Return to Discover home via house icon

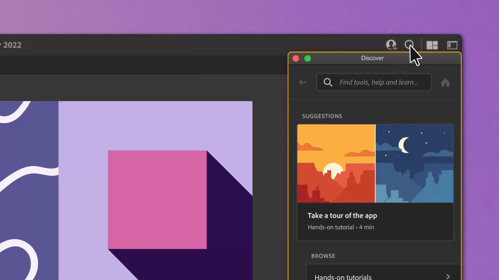tap(445, 83)
